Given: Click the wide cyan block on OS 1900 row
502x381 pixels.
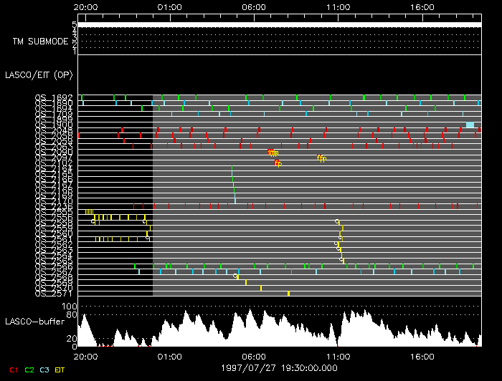Looking at the screenshot, I should point(470,125).
